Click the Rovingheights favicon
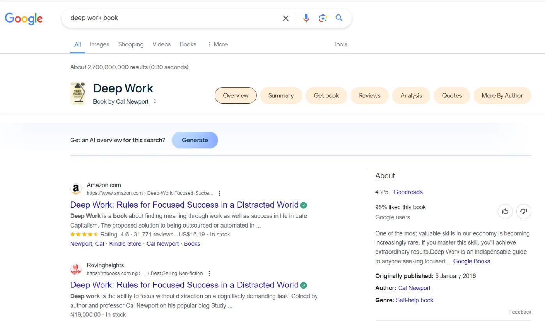Viewport: 545px width, 321px height. point(76,269)
